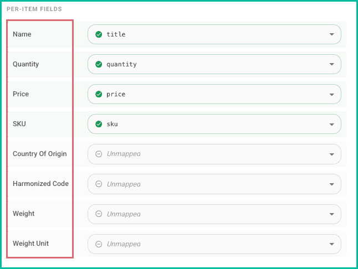Click the dropdown arrow in the Name row
The height and width of the screenshot is (269, 358).
(x=332, y=34)
